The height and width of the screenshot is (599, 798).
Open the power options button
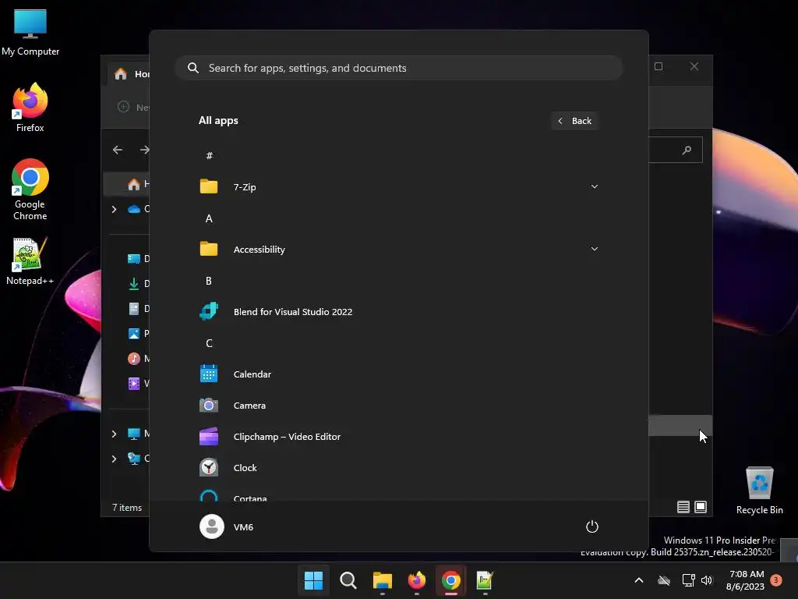pyautogui.click(x=592, y=526)
